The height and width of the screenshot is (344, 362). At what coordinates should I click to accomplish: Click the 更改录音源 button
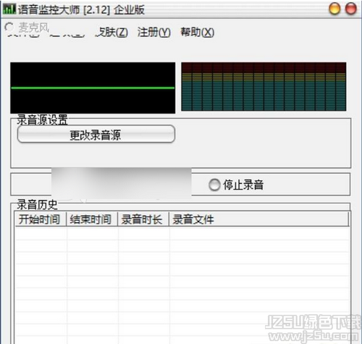(x=96, y=134)
